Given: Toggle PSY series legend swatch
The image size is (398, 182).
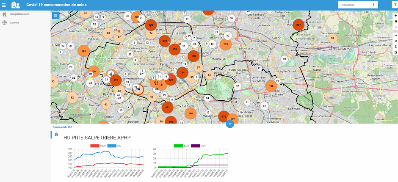Looking at the screenshot, I should pos(195,146).
